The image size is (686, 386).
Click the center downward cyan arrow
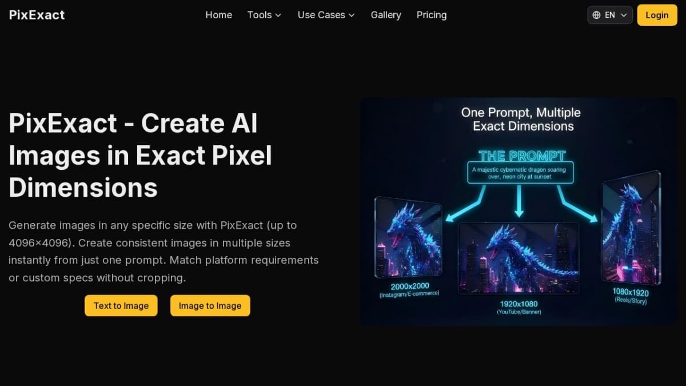pos(519,201)
